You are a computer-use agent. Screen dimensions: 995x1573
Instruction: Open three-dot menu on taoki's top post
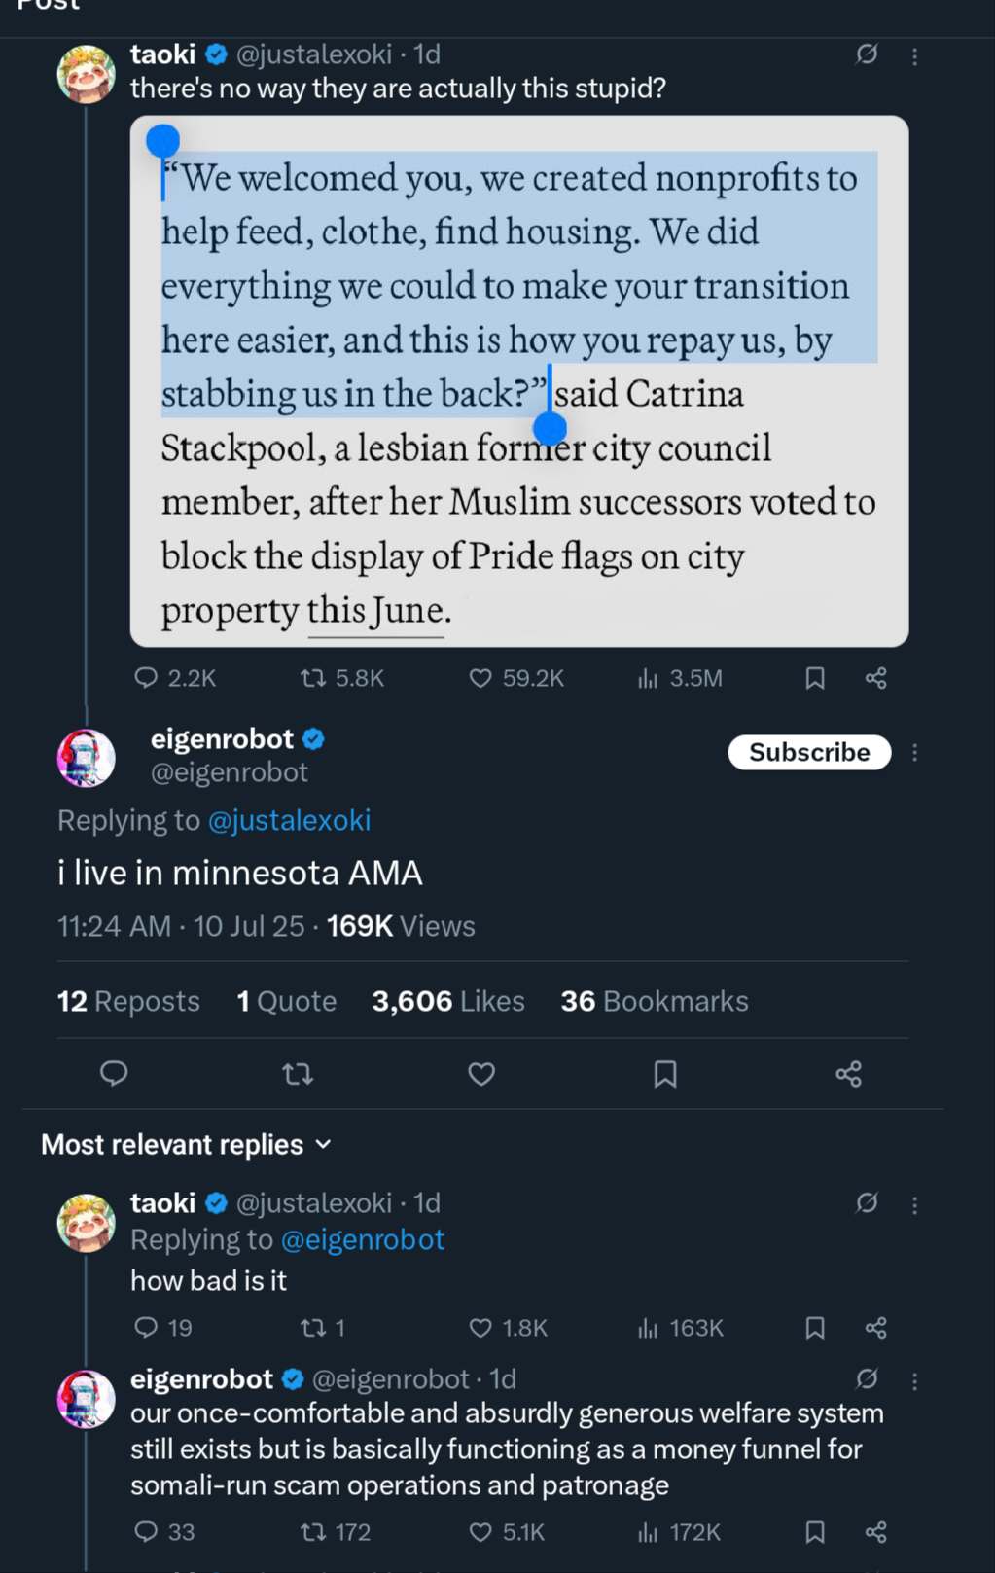pos(914,56)
